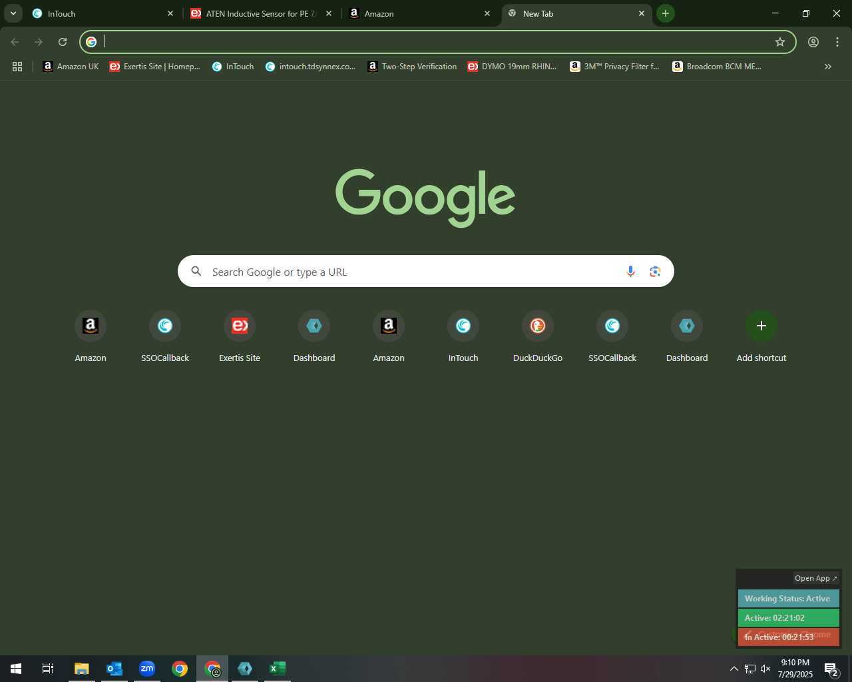This screenshot has width=852, height=682.
Task: Open the Chrome profile icon
Action: click(813, 42)
